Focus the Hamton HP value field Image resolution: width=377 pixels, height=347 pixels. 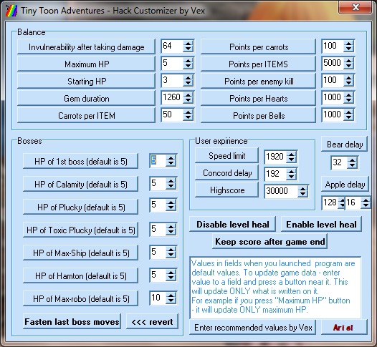tap(158, 275)
